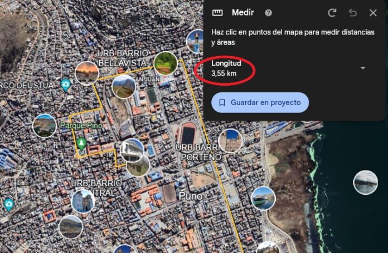Screen dimensions: 388x253
Task: View the white building photo thumbnail
Action: [x=132, y=150]
